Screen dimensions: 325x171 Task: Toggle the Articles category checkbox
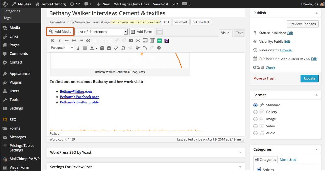tap(259, 169)
